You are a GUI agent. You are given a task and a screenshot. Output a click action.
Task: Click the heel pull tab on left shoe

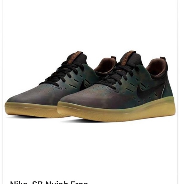coord(114,59)
